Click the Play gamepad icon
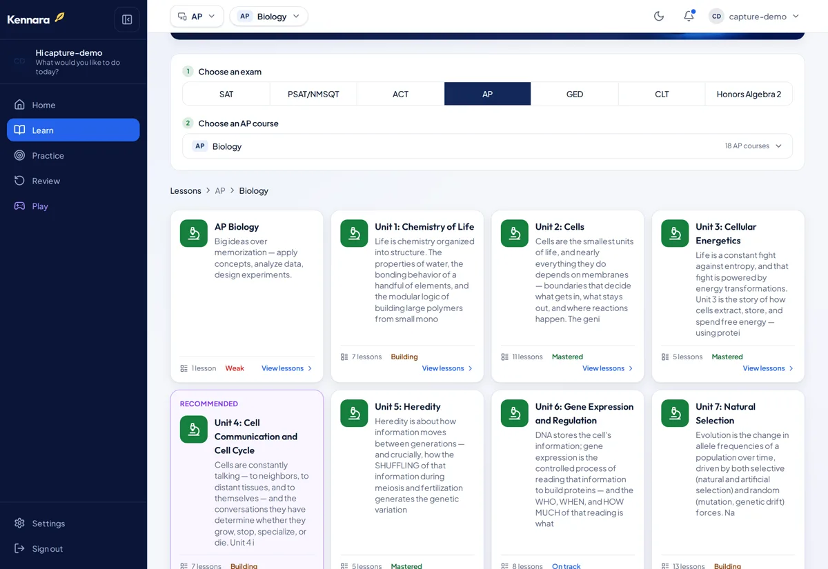 [19, 206]
